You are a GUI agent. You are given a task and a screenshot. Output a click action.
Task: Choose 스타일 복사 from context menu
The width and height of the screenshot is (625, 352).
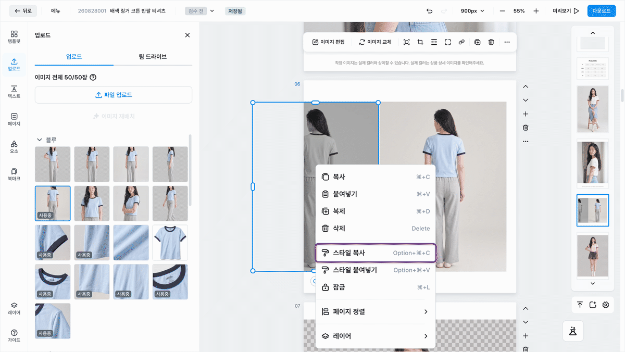tap(375, 253)
